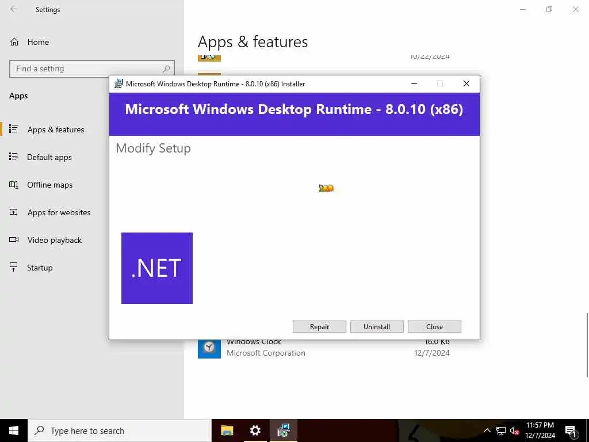Minimize the installer dialog window
Screen dimensions: 589x442
pyautogui.click(x=414, y=84)
